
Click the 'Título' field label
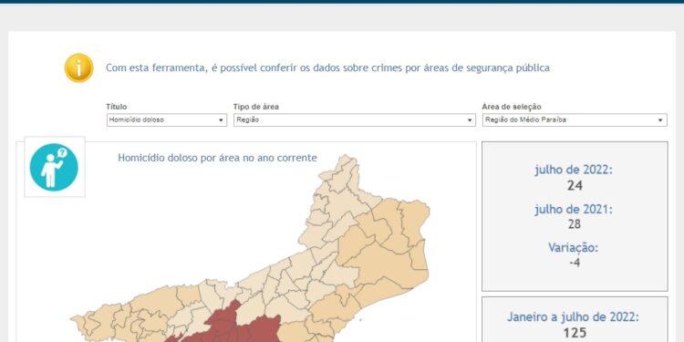[117, 107]
